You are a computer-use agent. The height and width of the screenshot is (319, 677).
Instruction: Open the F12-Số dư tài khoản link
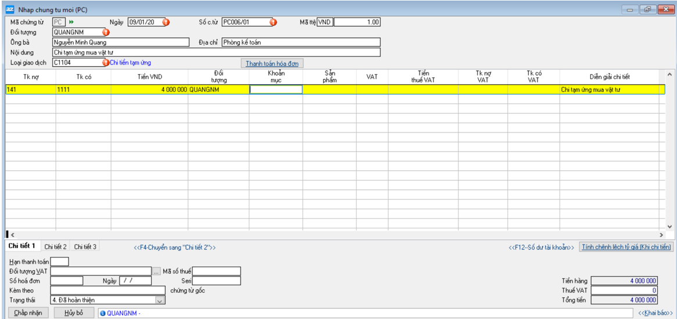(541, 248)
